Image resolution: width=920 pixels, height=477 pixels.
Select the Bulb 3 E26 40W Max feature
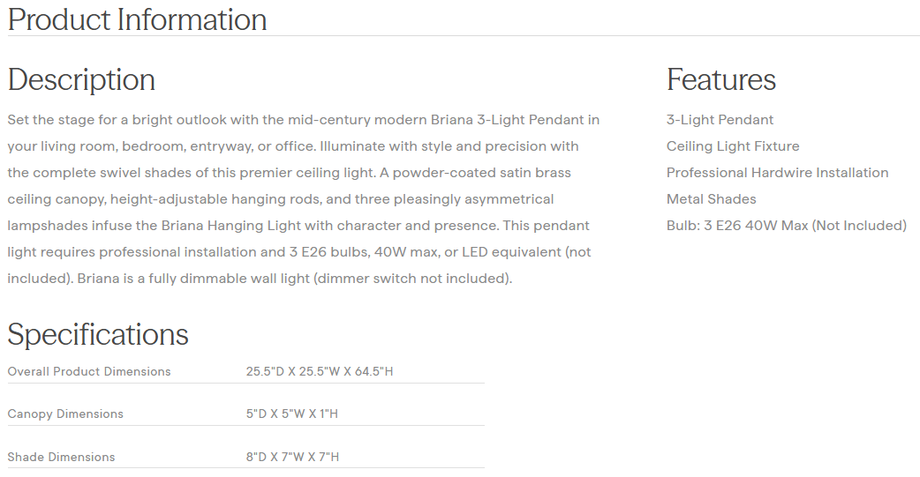coord(786,226)
